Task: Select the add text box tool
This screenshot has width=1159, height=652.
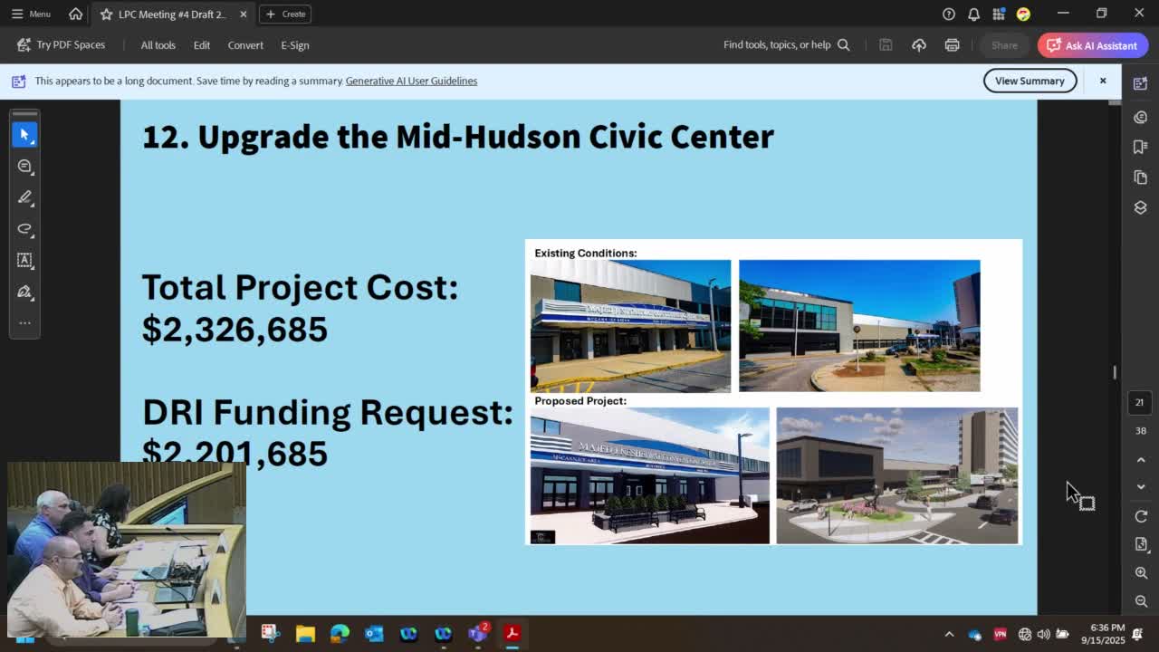Action: (24, 260)
